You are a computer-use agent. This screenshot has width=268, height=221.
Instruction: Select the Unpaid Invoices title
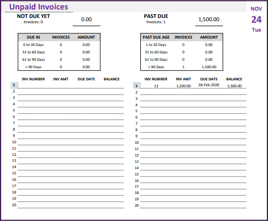point(39,7)
